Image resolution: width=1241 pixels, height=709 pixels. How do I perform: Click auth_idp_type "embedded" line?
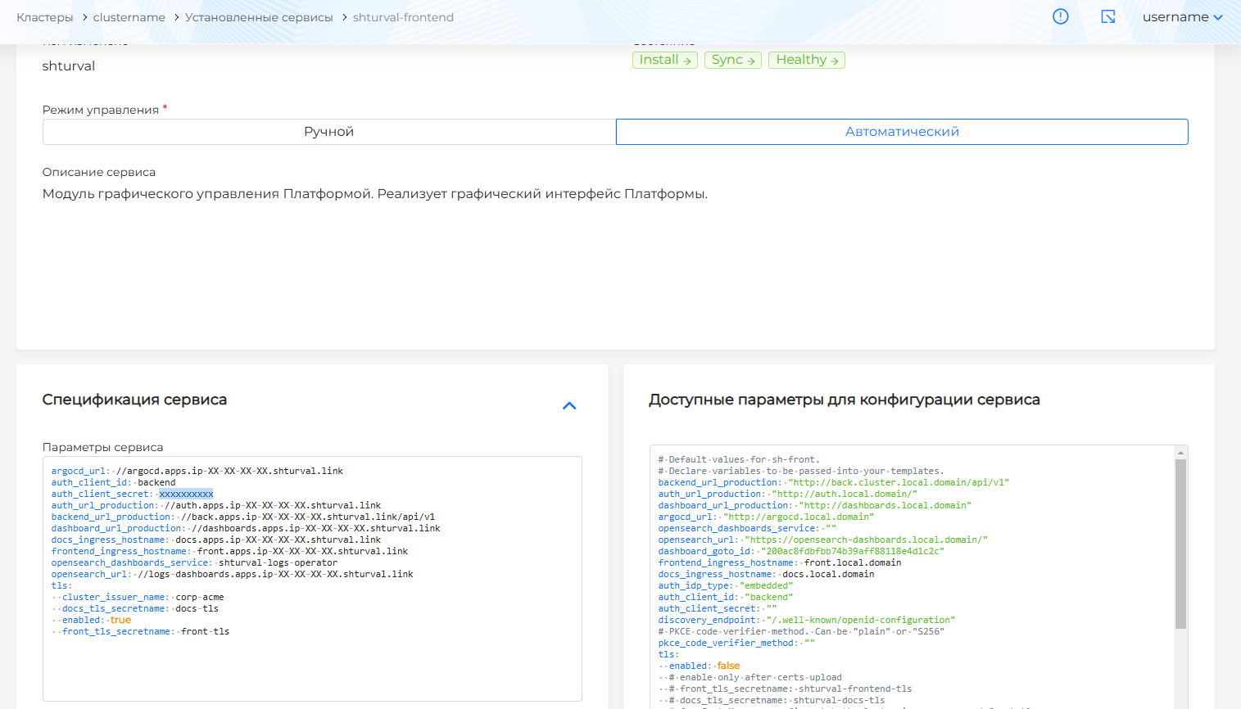click(726, 585)
